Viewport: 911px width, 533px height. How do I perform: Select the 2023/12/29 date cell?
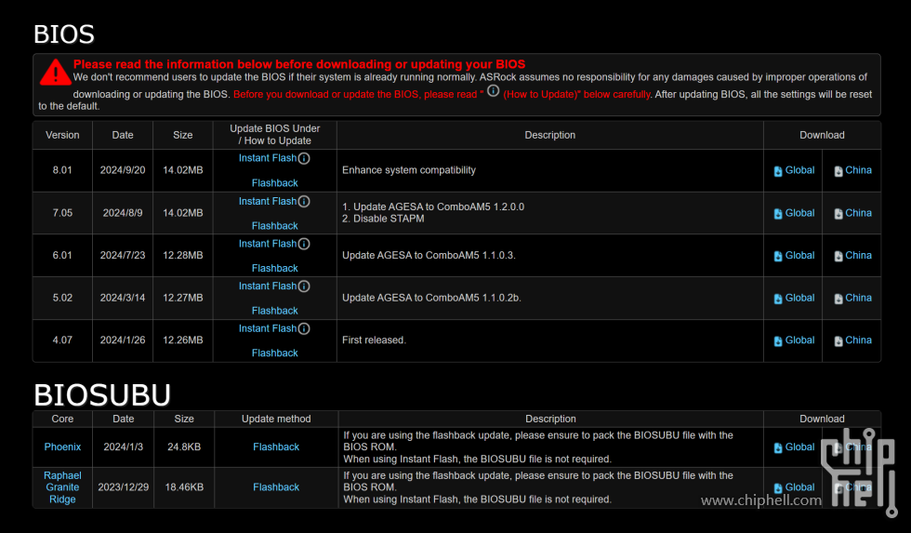point(123,487)
